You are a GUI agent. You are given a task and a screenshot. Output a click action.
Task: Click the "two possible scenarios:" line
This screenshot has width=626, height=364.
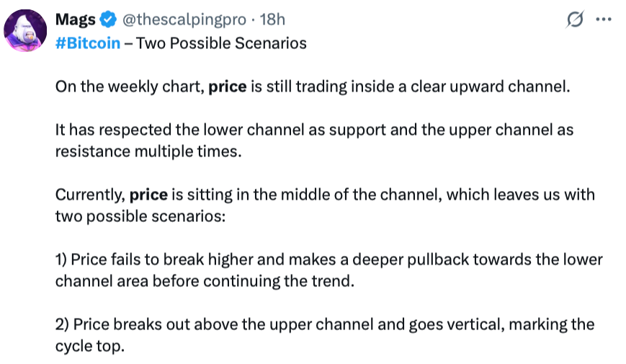(x=140, y=215)
